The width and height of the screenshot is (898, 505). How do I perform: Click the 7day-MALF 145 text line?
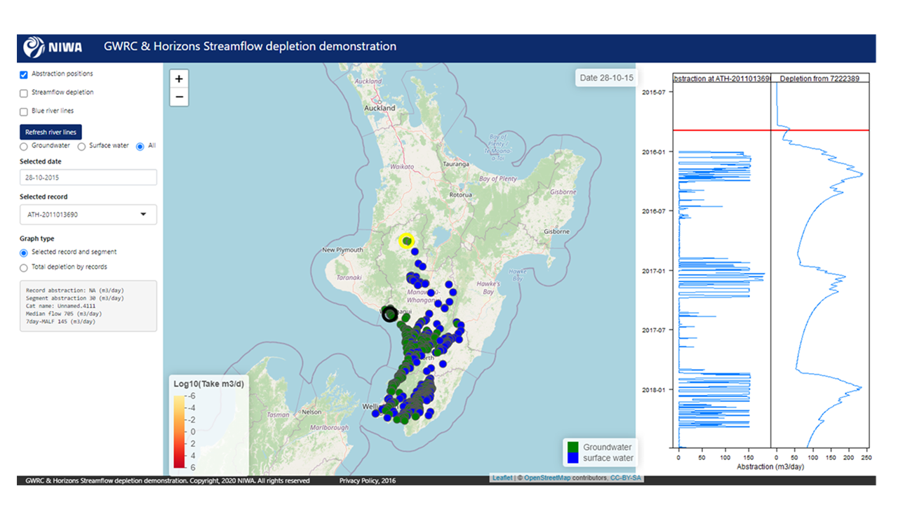60,321
